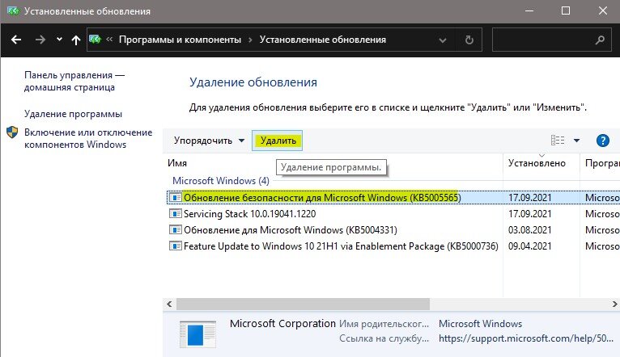
Task: Refresh the installed updates list
Action: point(469,40)
